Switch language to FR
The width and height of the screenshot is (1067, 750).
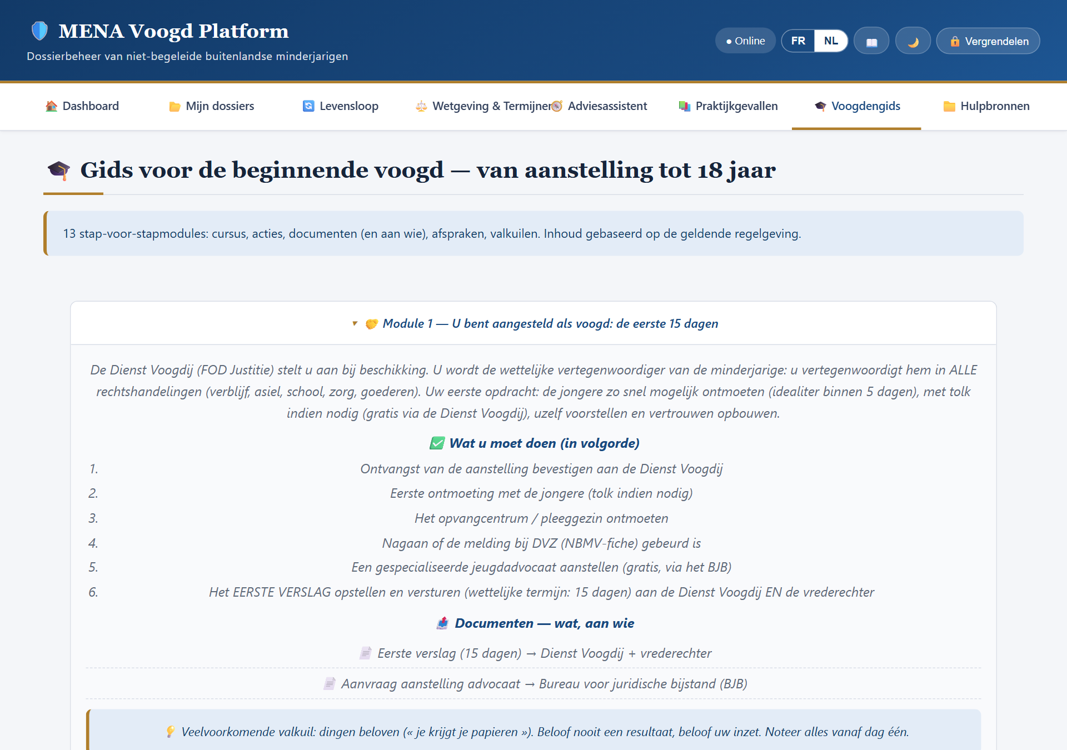(798, 41)
